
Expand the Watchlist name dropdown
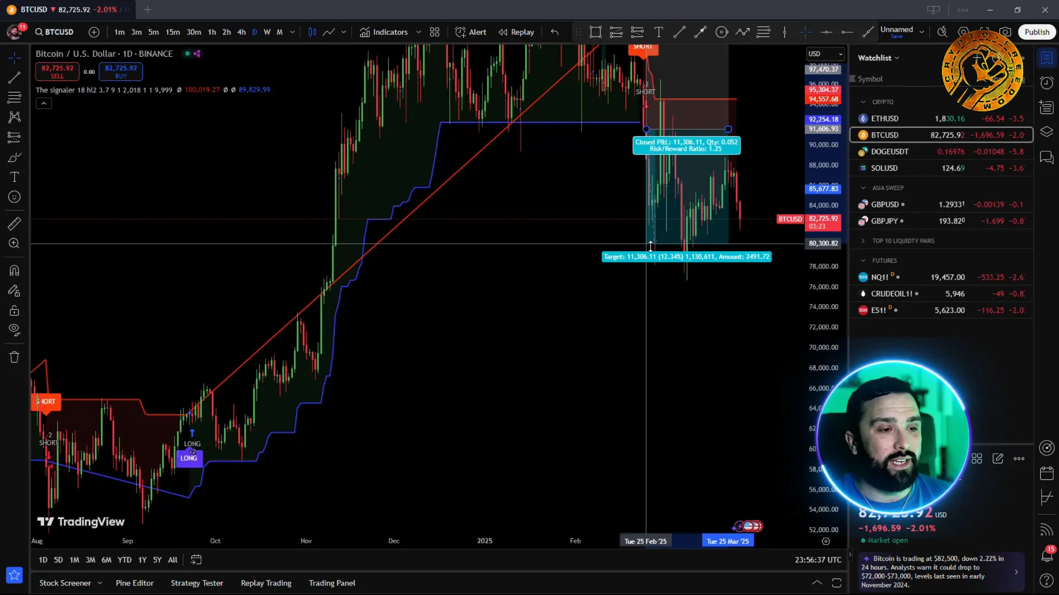(879, 58)
